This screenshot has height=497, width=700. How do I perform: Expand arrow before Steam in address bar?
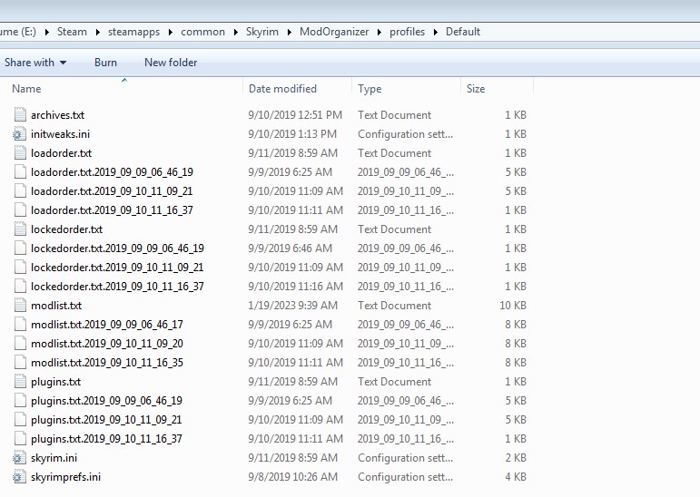tap(47, 32)
